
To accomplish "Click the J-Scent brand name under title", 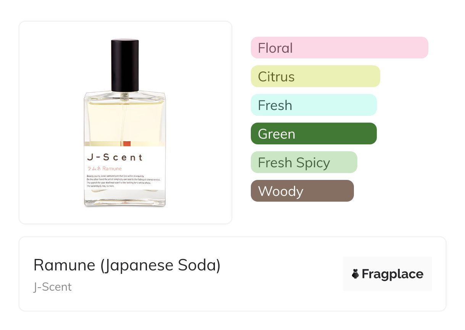I will point(52,287).
